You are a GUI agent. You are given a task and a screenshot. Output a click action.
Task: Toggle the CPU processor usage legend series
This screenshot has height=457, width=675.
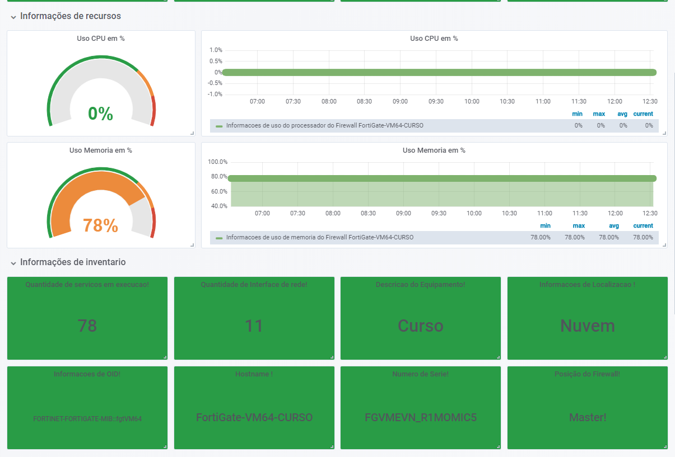coord(325,126)
